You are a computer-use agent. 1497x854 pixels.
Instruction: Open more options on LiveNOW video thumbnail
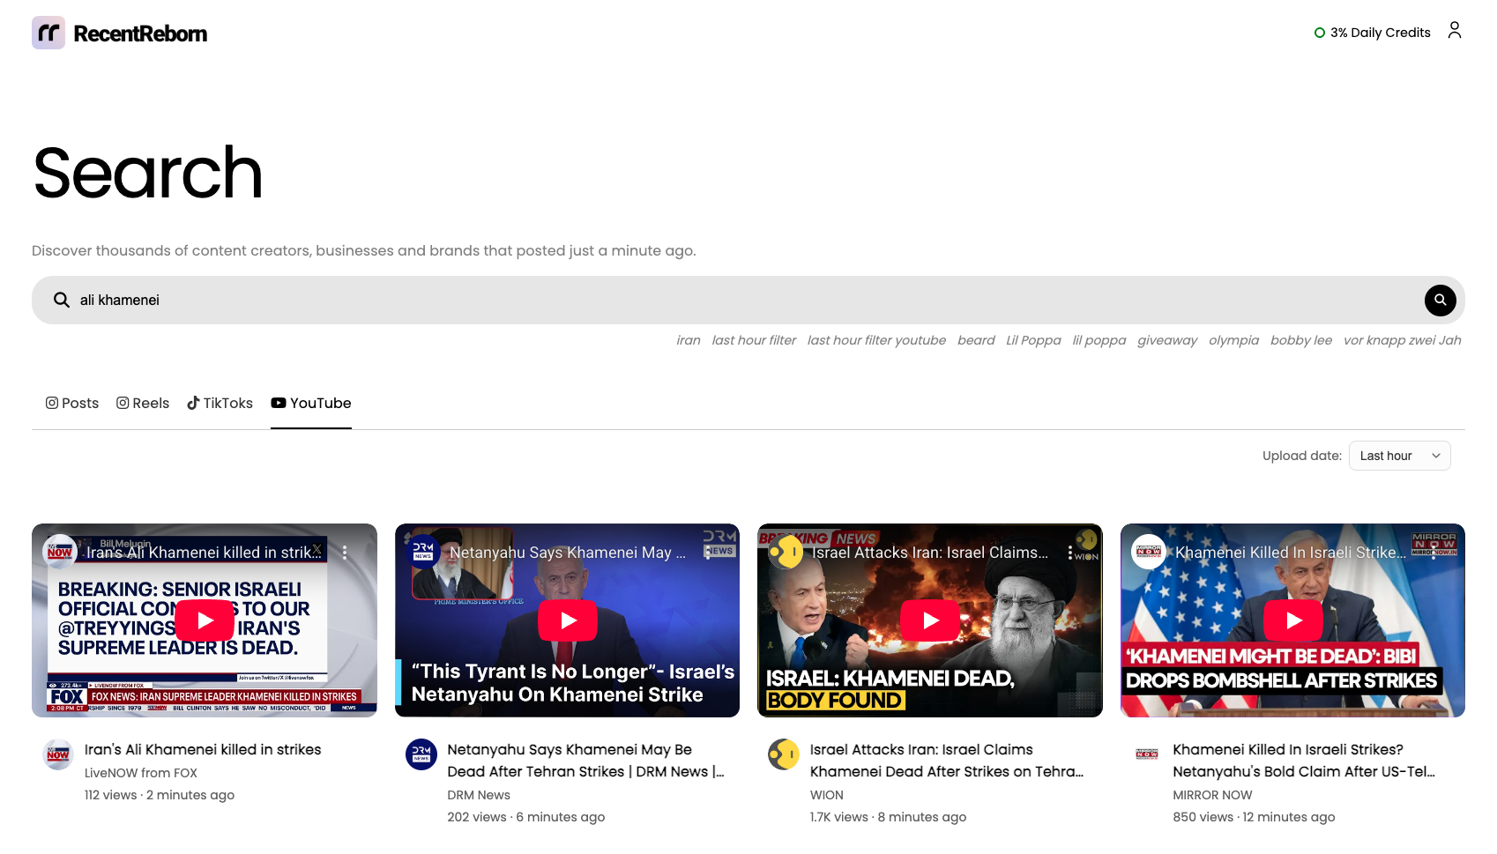tap(345, 553)
